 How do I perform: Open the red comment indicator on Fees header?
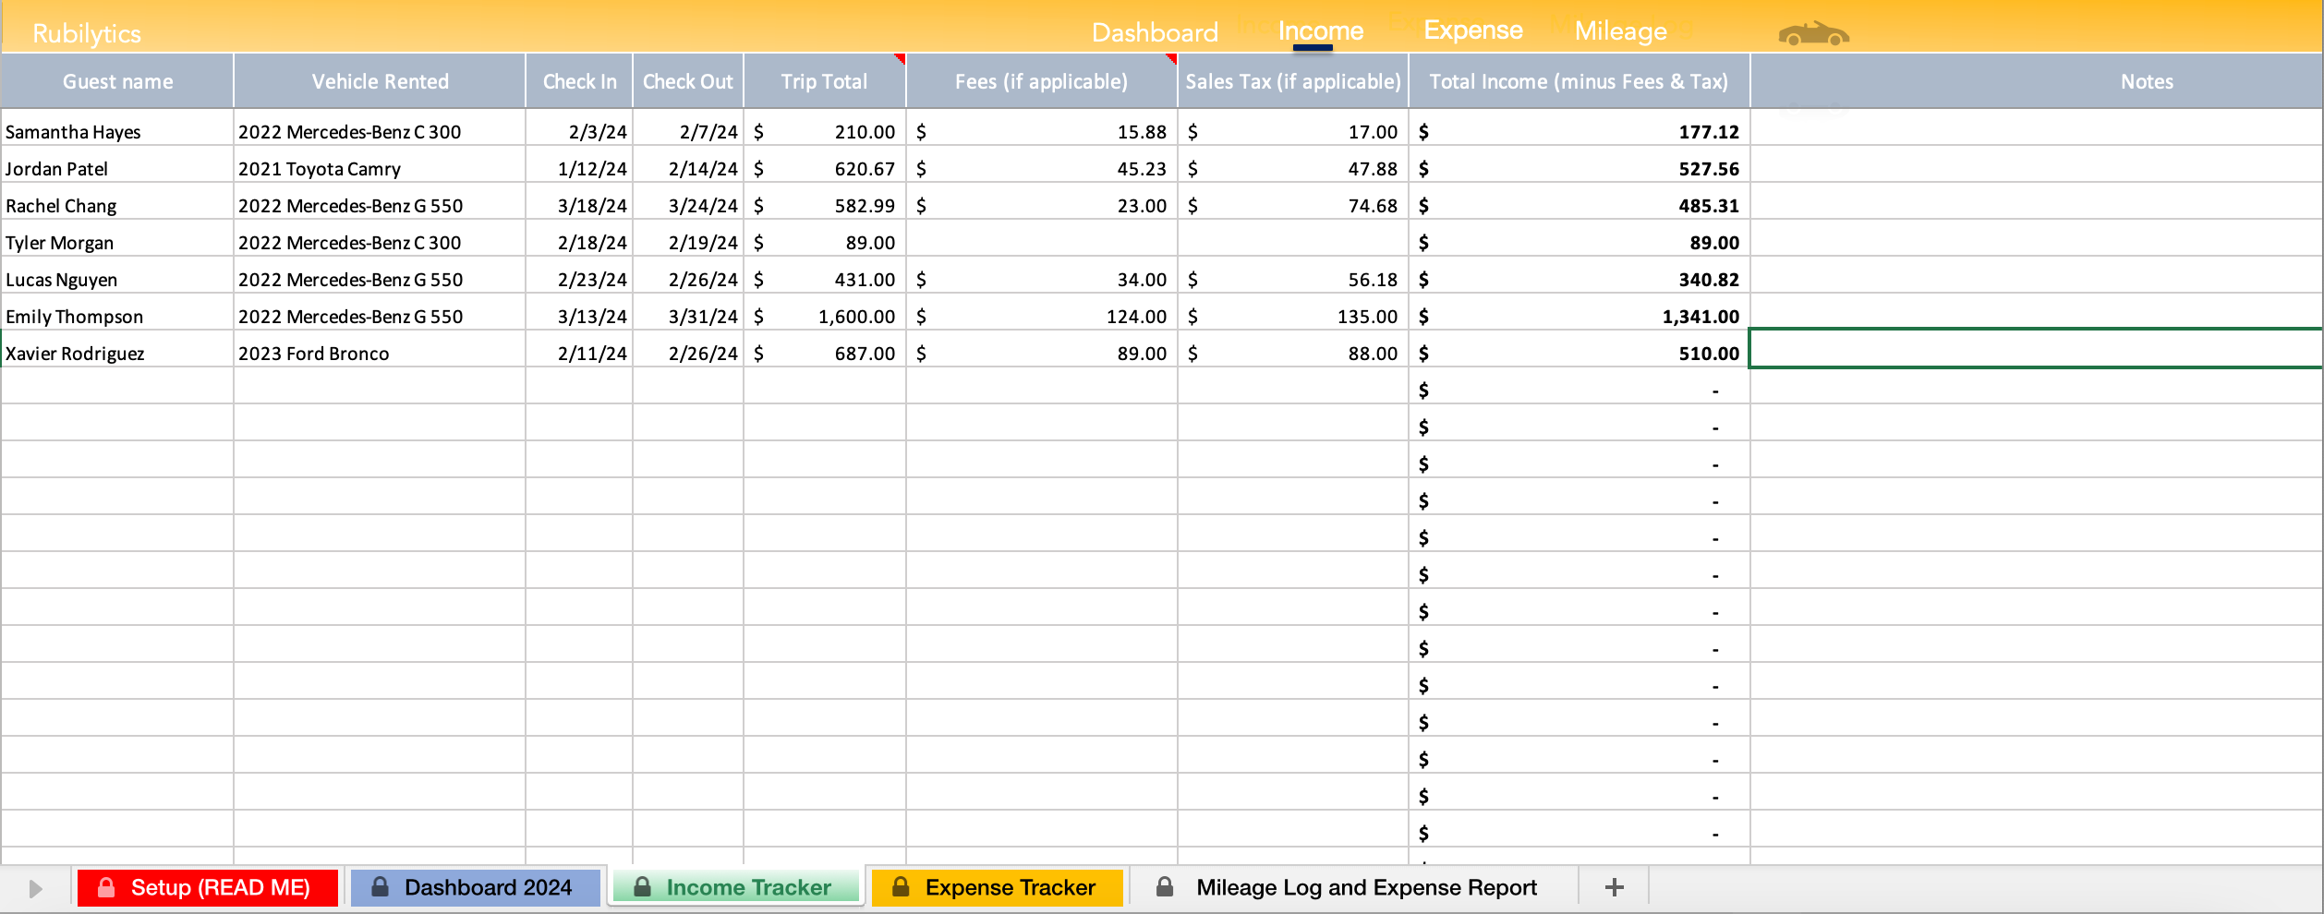point(1169,61)
